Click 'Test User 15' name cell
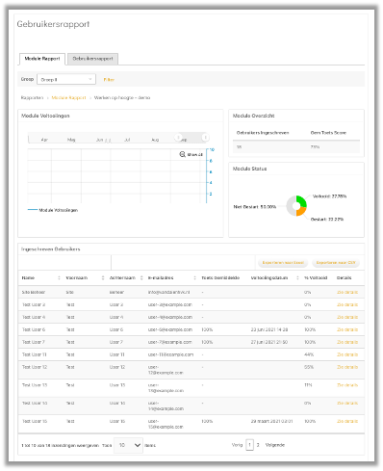This screenshot has height=471, width=383. pyautogui.click(x=35, y=421)
